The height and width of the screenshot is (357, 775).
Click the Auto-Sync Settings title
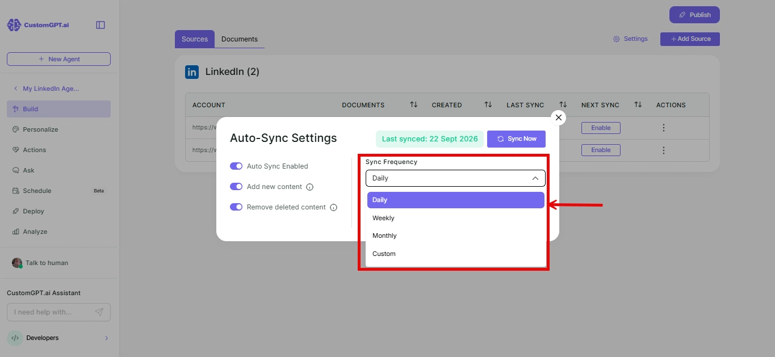(283, 138)
